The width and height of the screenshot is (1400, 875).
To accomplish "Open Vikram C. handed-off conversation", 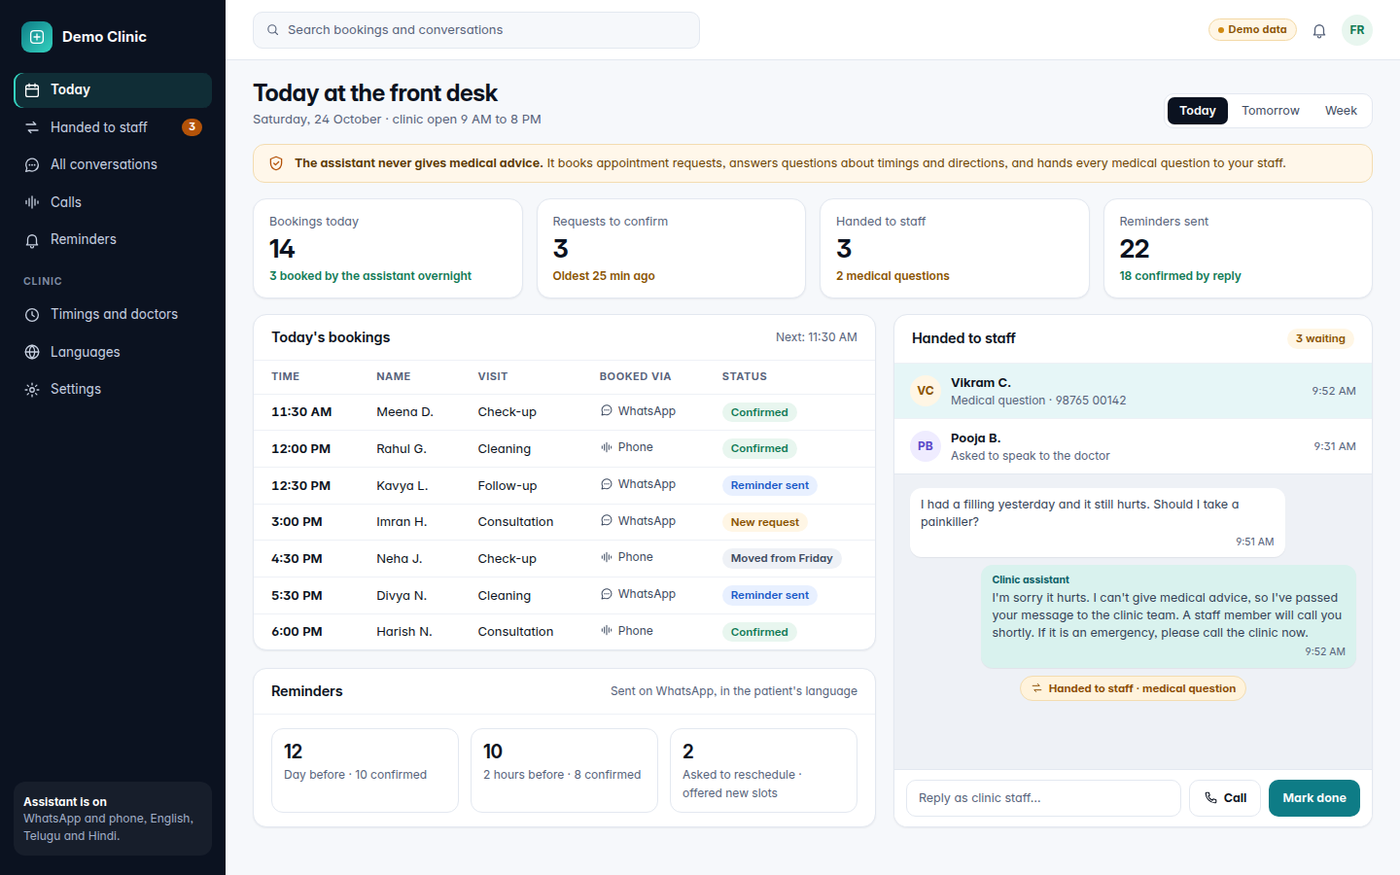I will point(1133,391).
